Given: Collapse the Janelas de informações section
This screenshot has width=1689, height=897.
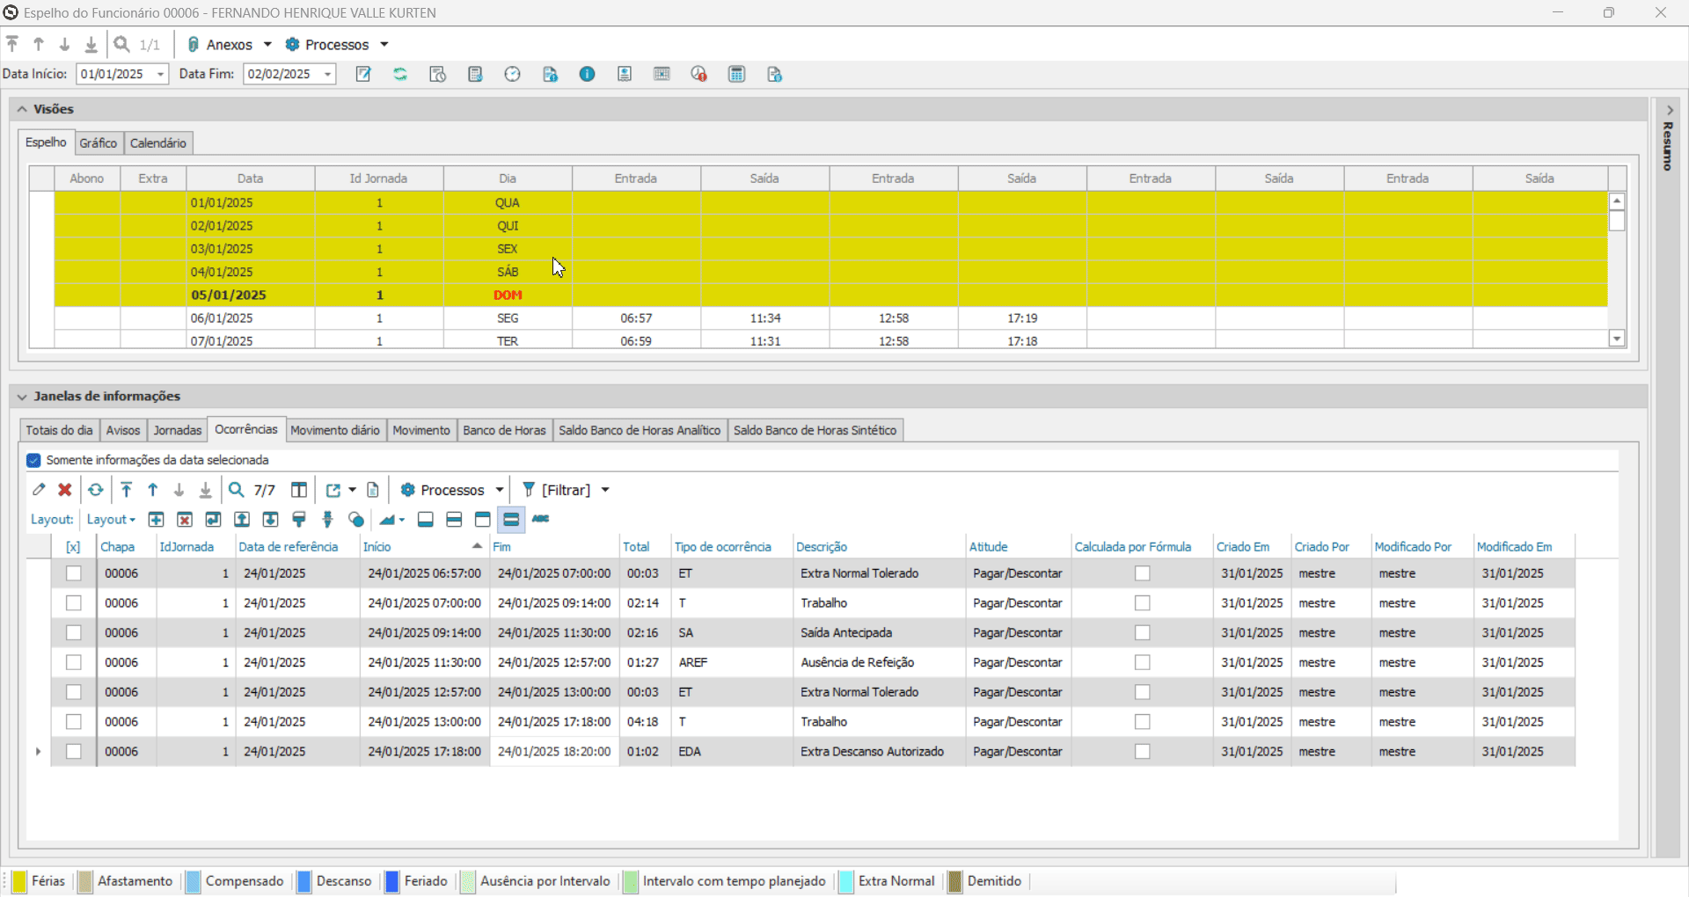Looking at the screenshot, I should click(22, 397).
